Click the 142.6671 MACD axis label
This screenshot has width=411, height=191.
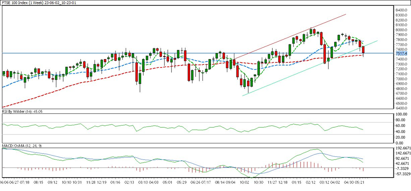point(402,153)
